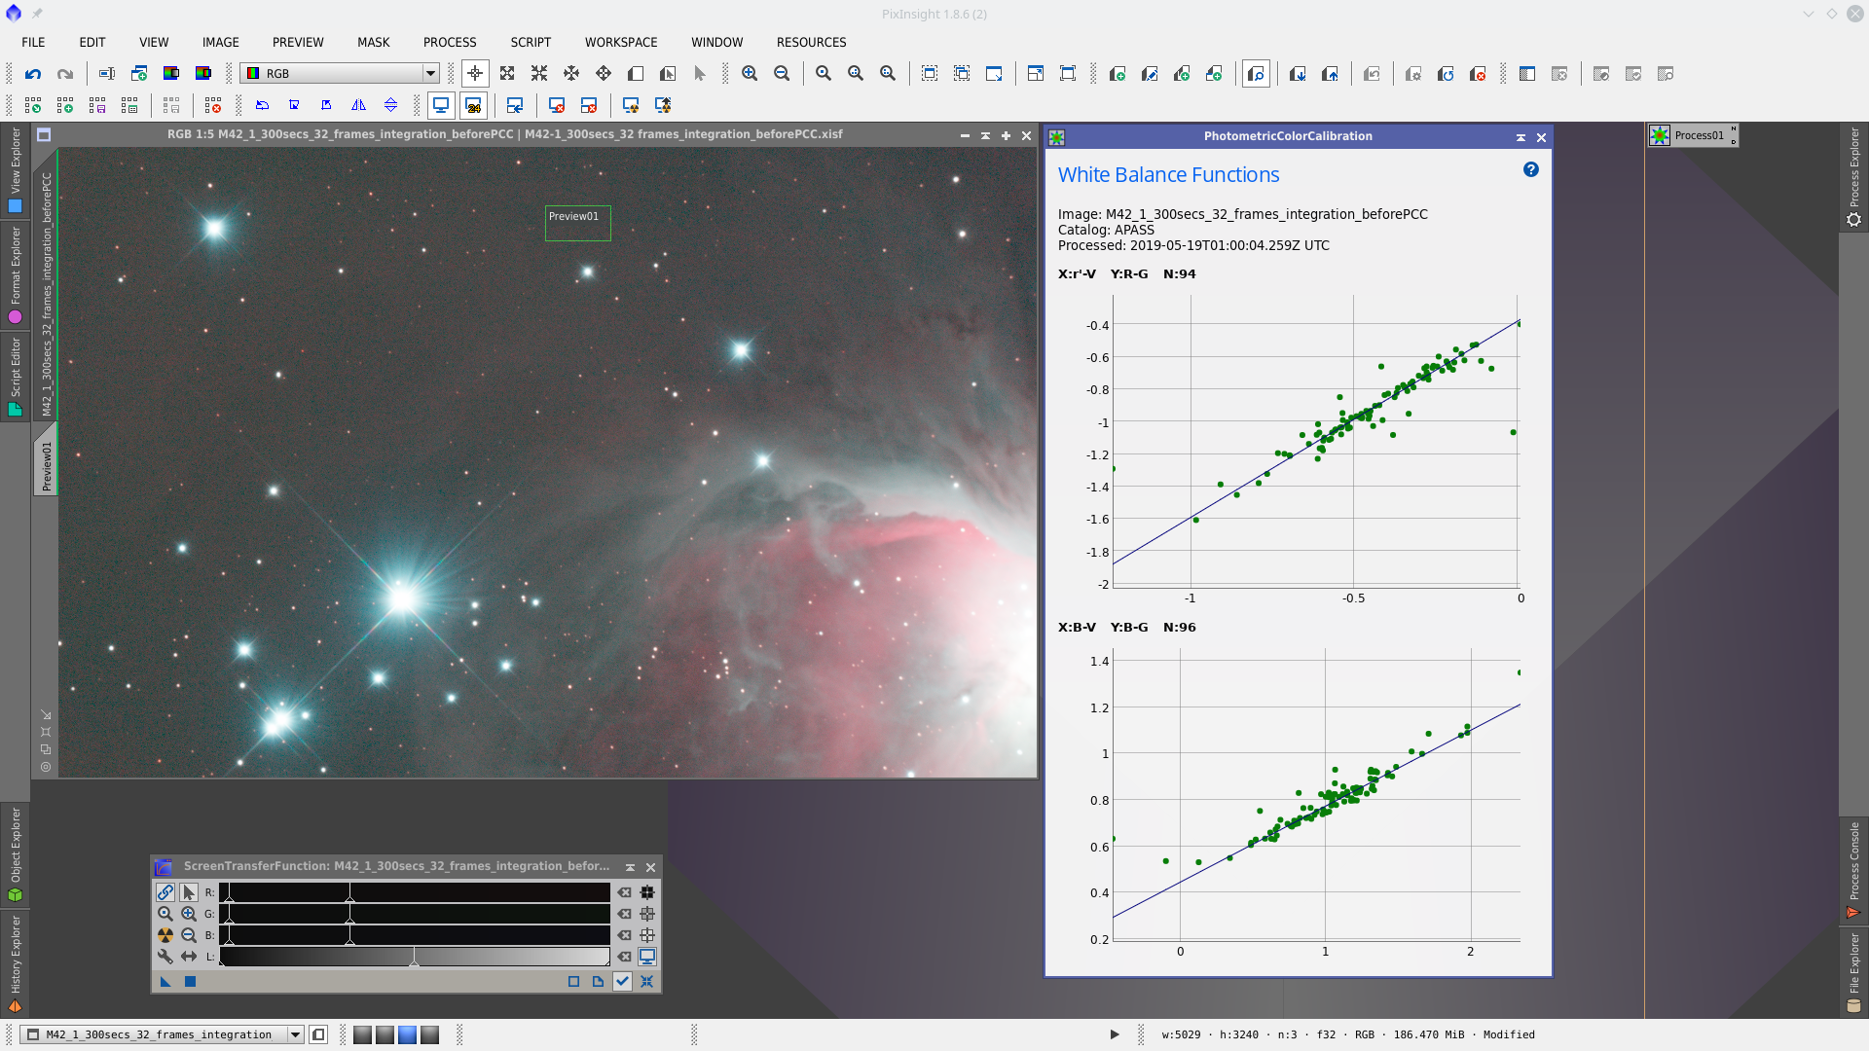Click the Preview01 rectangle on the image
This screenshot has height=1051, width=1869.
pos(577,223)
